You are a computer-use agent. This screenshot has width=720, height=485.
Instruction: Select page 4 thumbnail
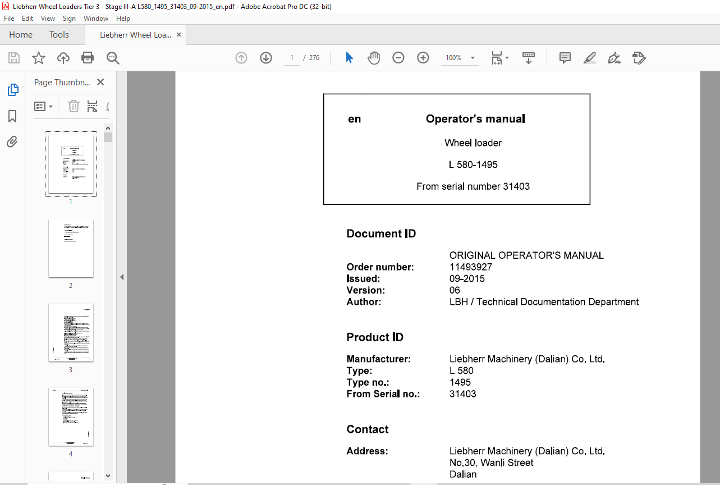coord(71,417)
